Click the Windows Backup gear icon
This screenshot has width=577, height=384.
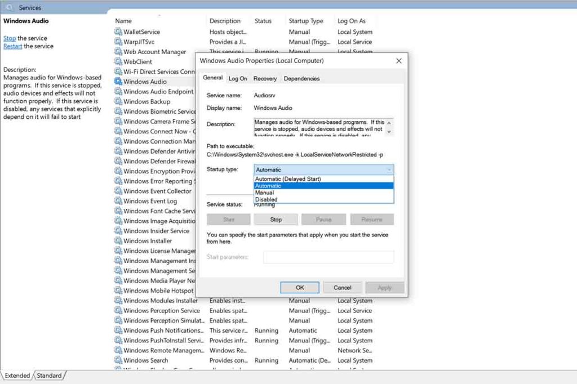118,101
